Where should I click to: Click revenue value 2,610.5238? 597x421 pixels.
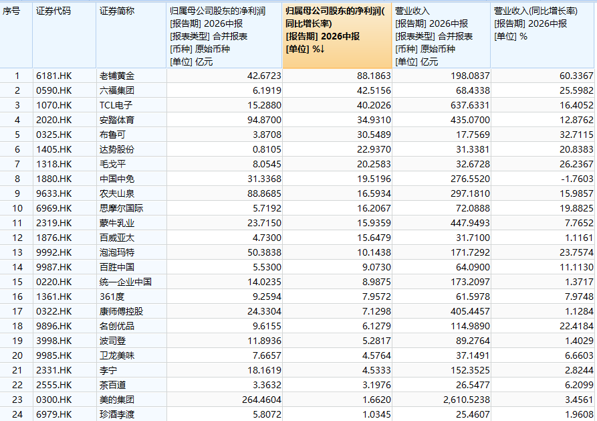[x=467, y=400]
